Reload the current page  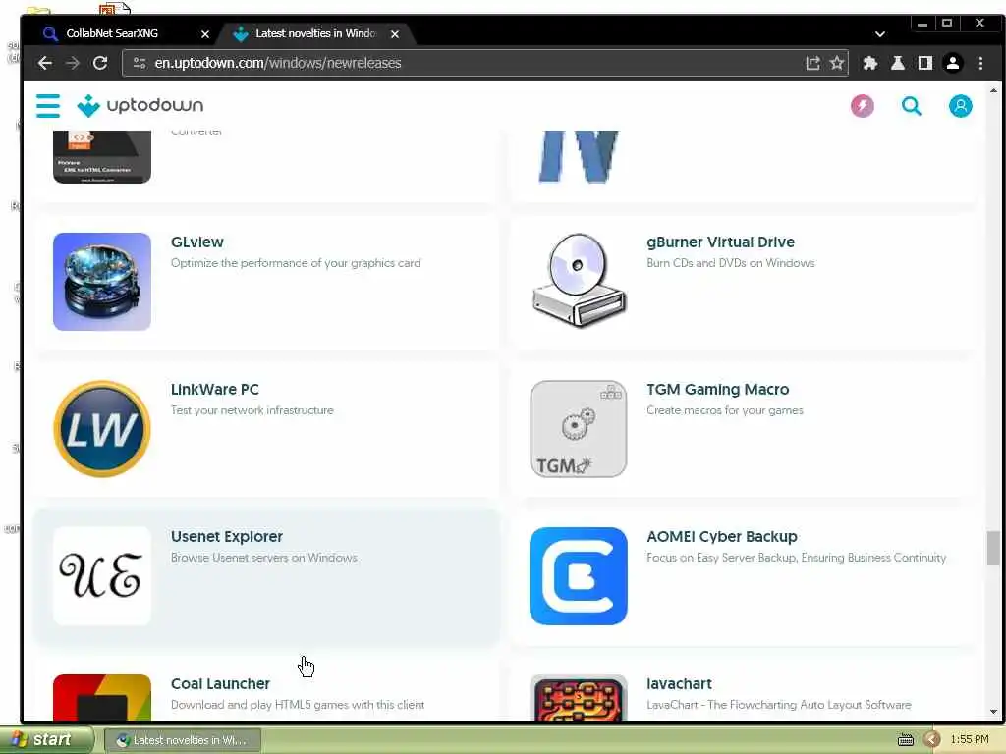100,63
